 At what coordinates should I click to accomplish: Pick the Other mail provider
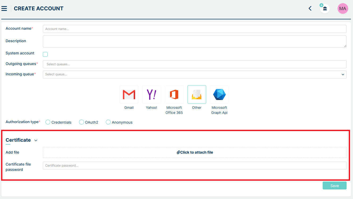point(197,94)
